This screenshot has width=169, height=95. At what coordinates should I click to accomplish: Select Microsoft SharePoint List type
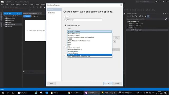point(90,50)
